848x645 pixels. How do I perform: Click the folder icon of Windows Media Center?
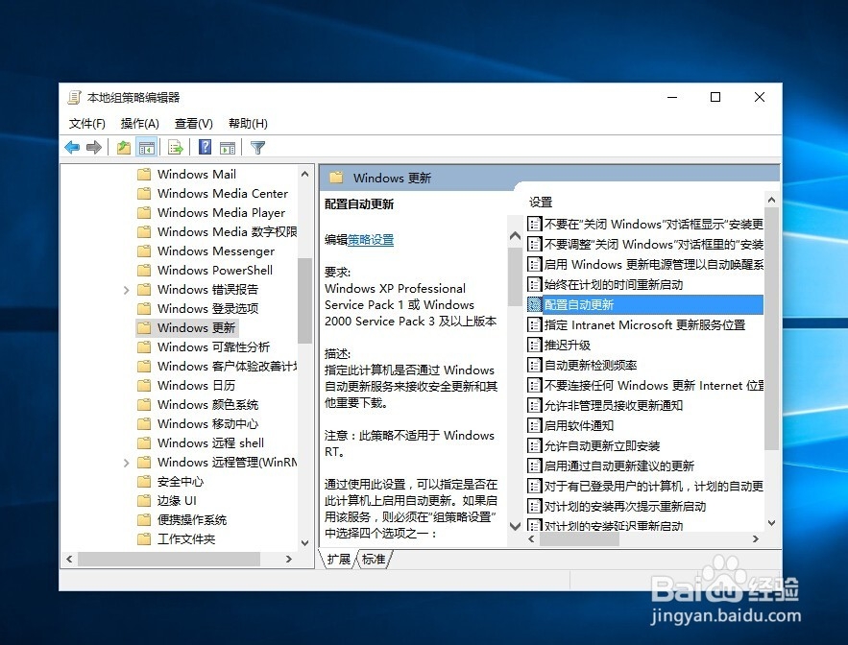pos(144,194)
